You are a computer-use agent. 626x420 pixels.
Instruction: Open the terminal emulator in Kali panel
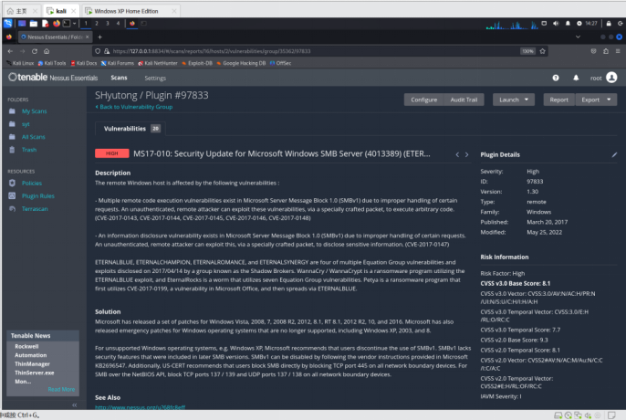click(67, 24)
